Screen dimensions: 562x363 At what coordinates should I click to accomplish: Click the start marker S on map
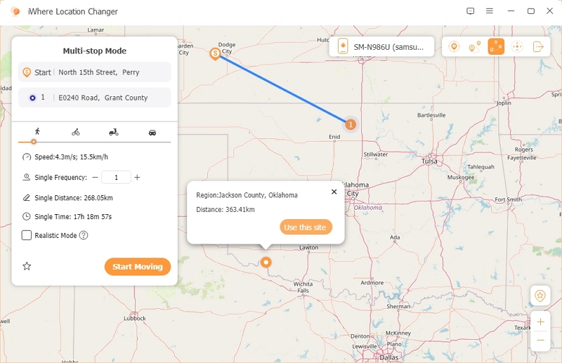point(215,54)
